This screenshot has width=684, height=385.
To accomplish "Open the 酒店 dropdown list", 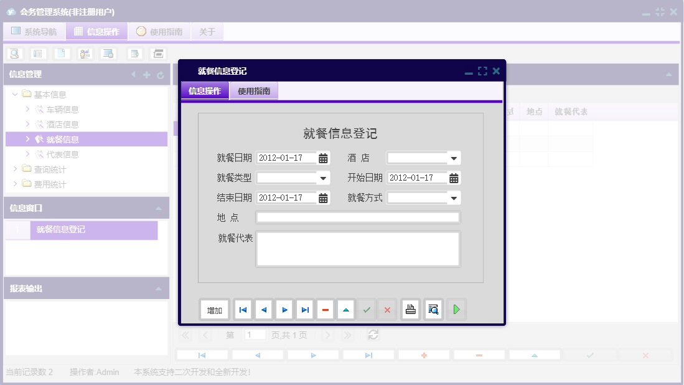I will click(454, 158).
